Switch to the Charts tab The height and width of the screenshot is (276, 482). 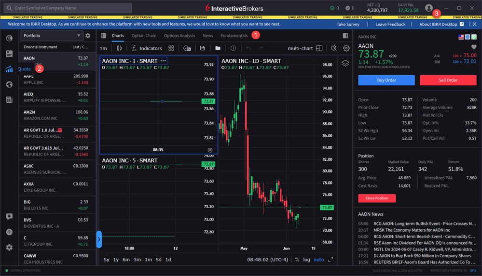pos(118,36)
